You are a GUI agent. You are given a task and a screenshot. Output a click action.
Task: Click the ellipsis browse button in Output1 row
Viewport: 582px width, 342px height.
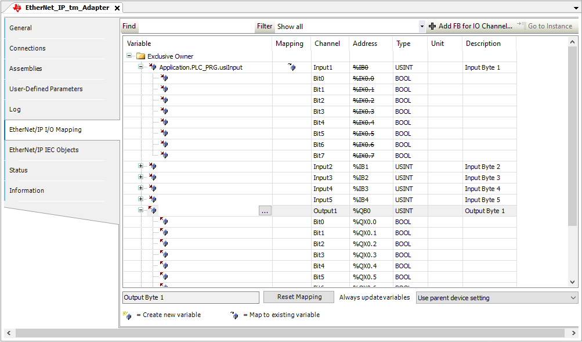pos(265,211)
